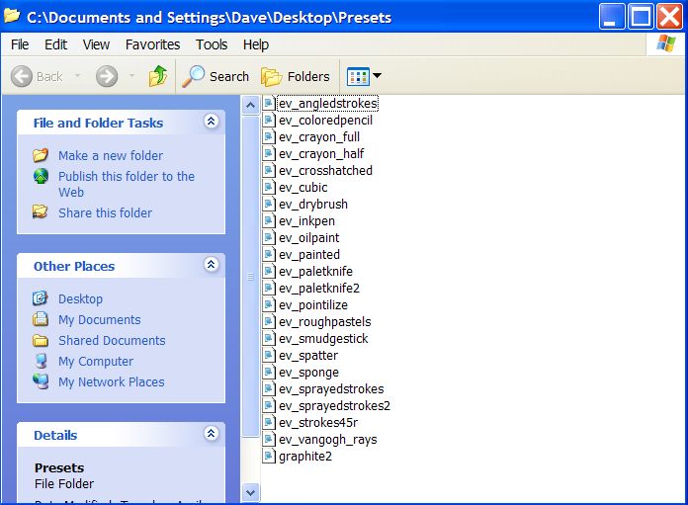
Task: Open the Edit menu
Action: [x=55, y=44]
